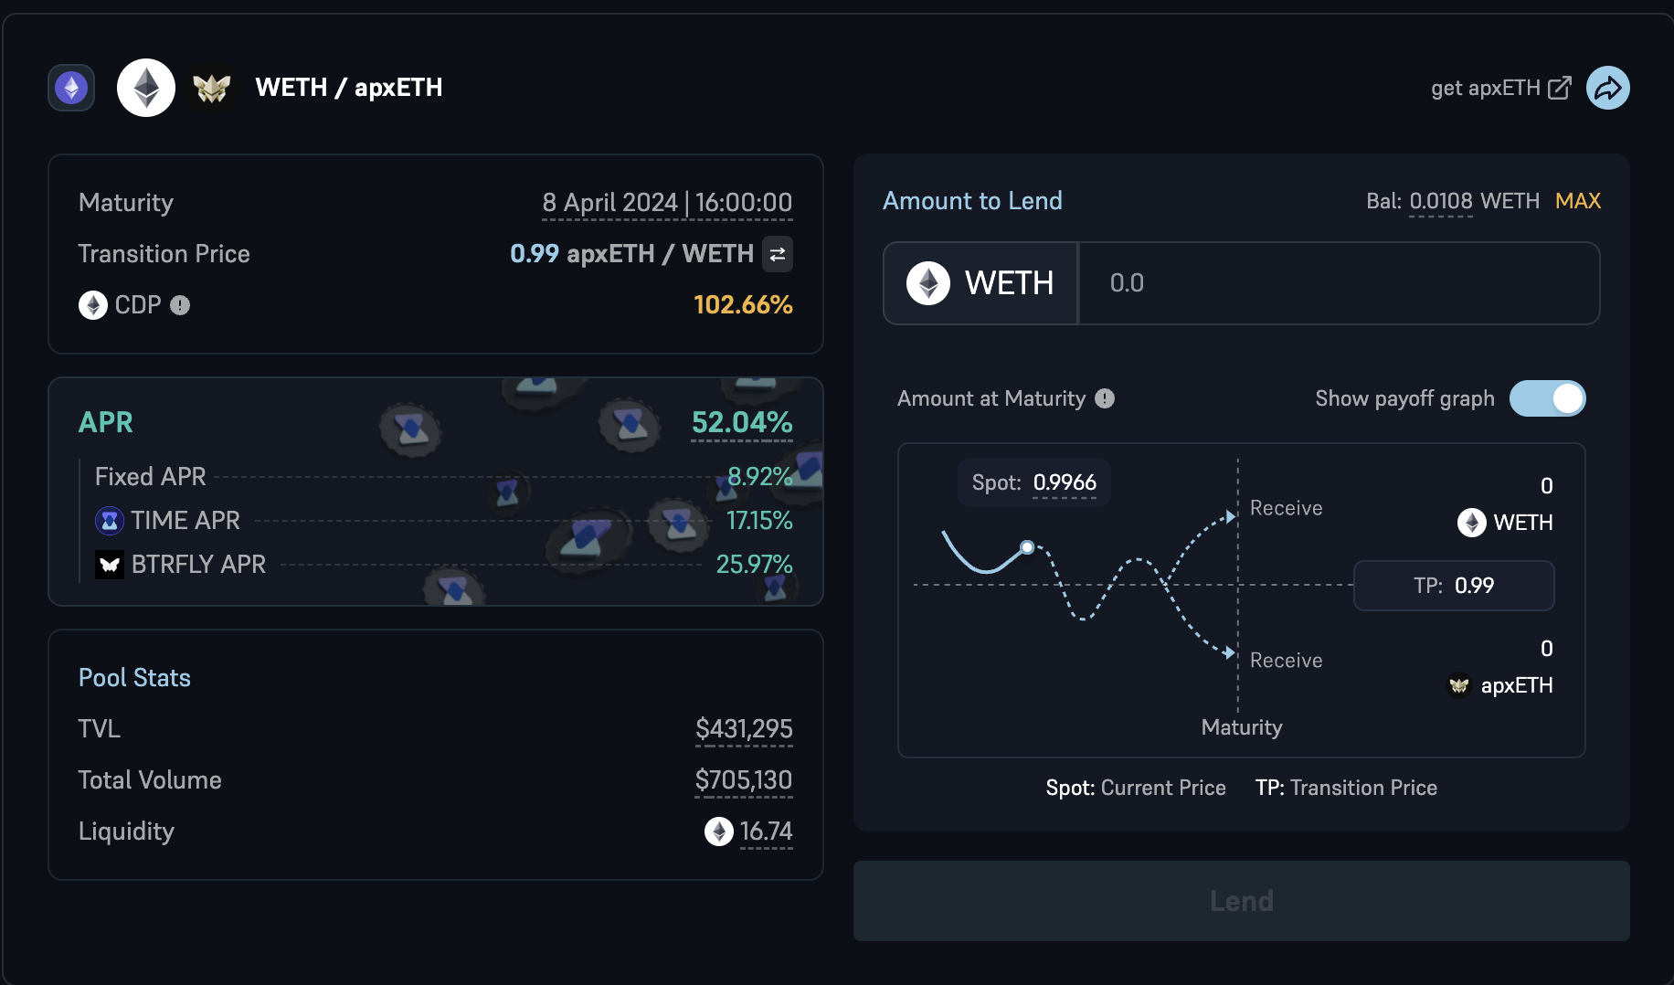
Task: Click the CDP info icon
Action: point(180,305)
